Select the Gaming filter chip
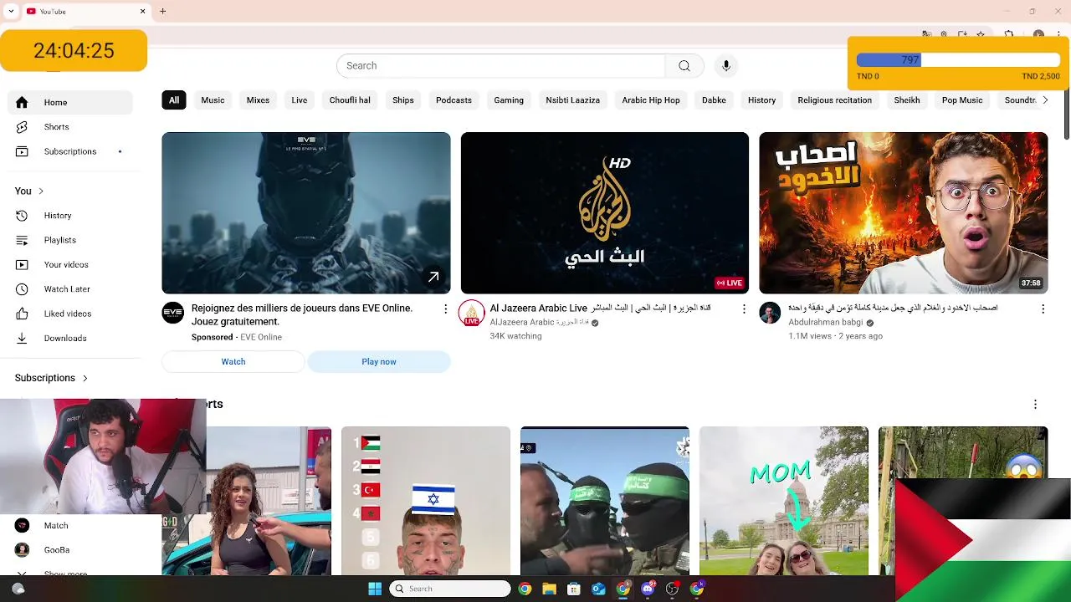The width and height of the screenshot is (1071, 602). coord(509,100)
